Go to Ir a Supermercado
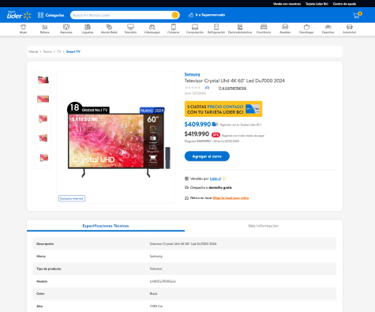This screenshot has height=312, width=375. coord(207,15)
